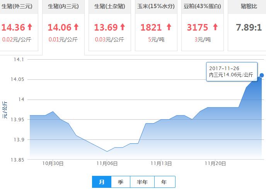Click the 13.9 y-axis label
266x189 pixels.
point(19,139)
